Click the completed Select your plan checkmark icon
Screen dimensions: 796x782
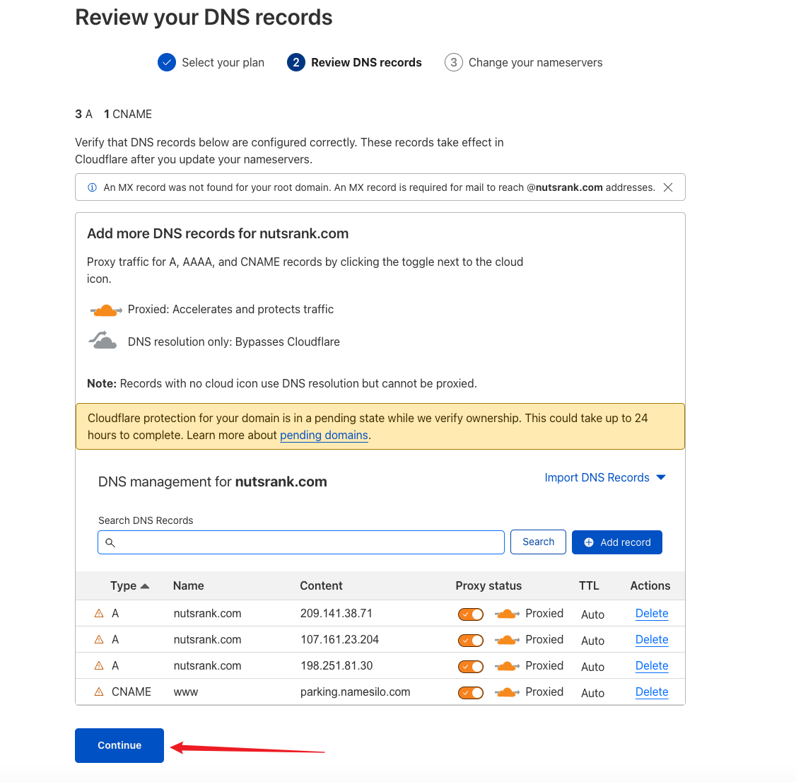coord(167,62)
